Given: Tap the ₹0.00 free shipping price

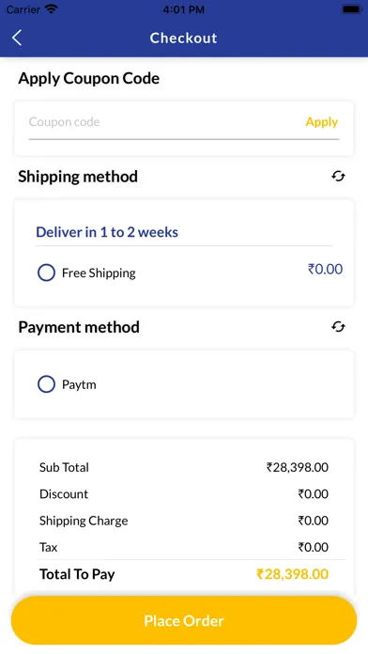Looking at the screenshot, I should (325, 269).
